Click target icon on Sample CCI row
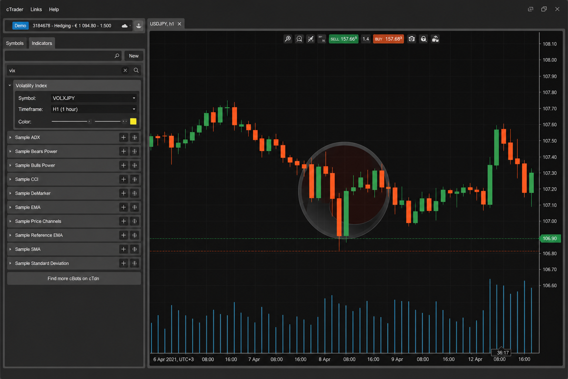The height and width of the screenshot is (379, 568). [135, 179]
